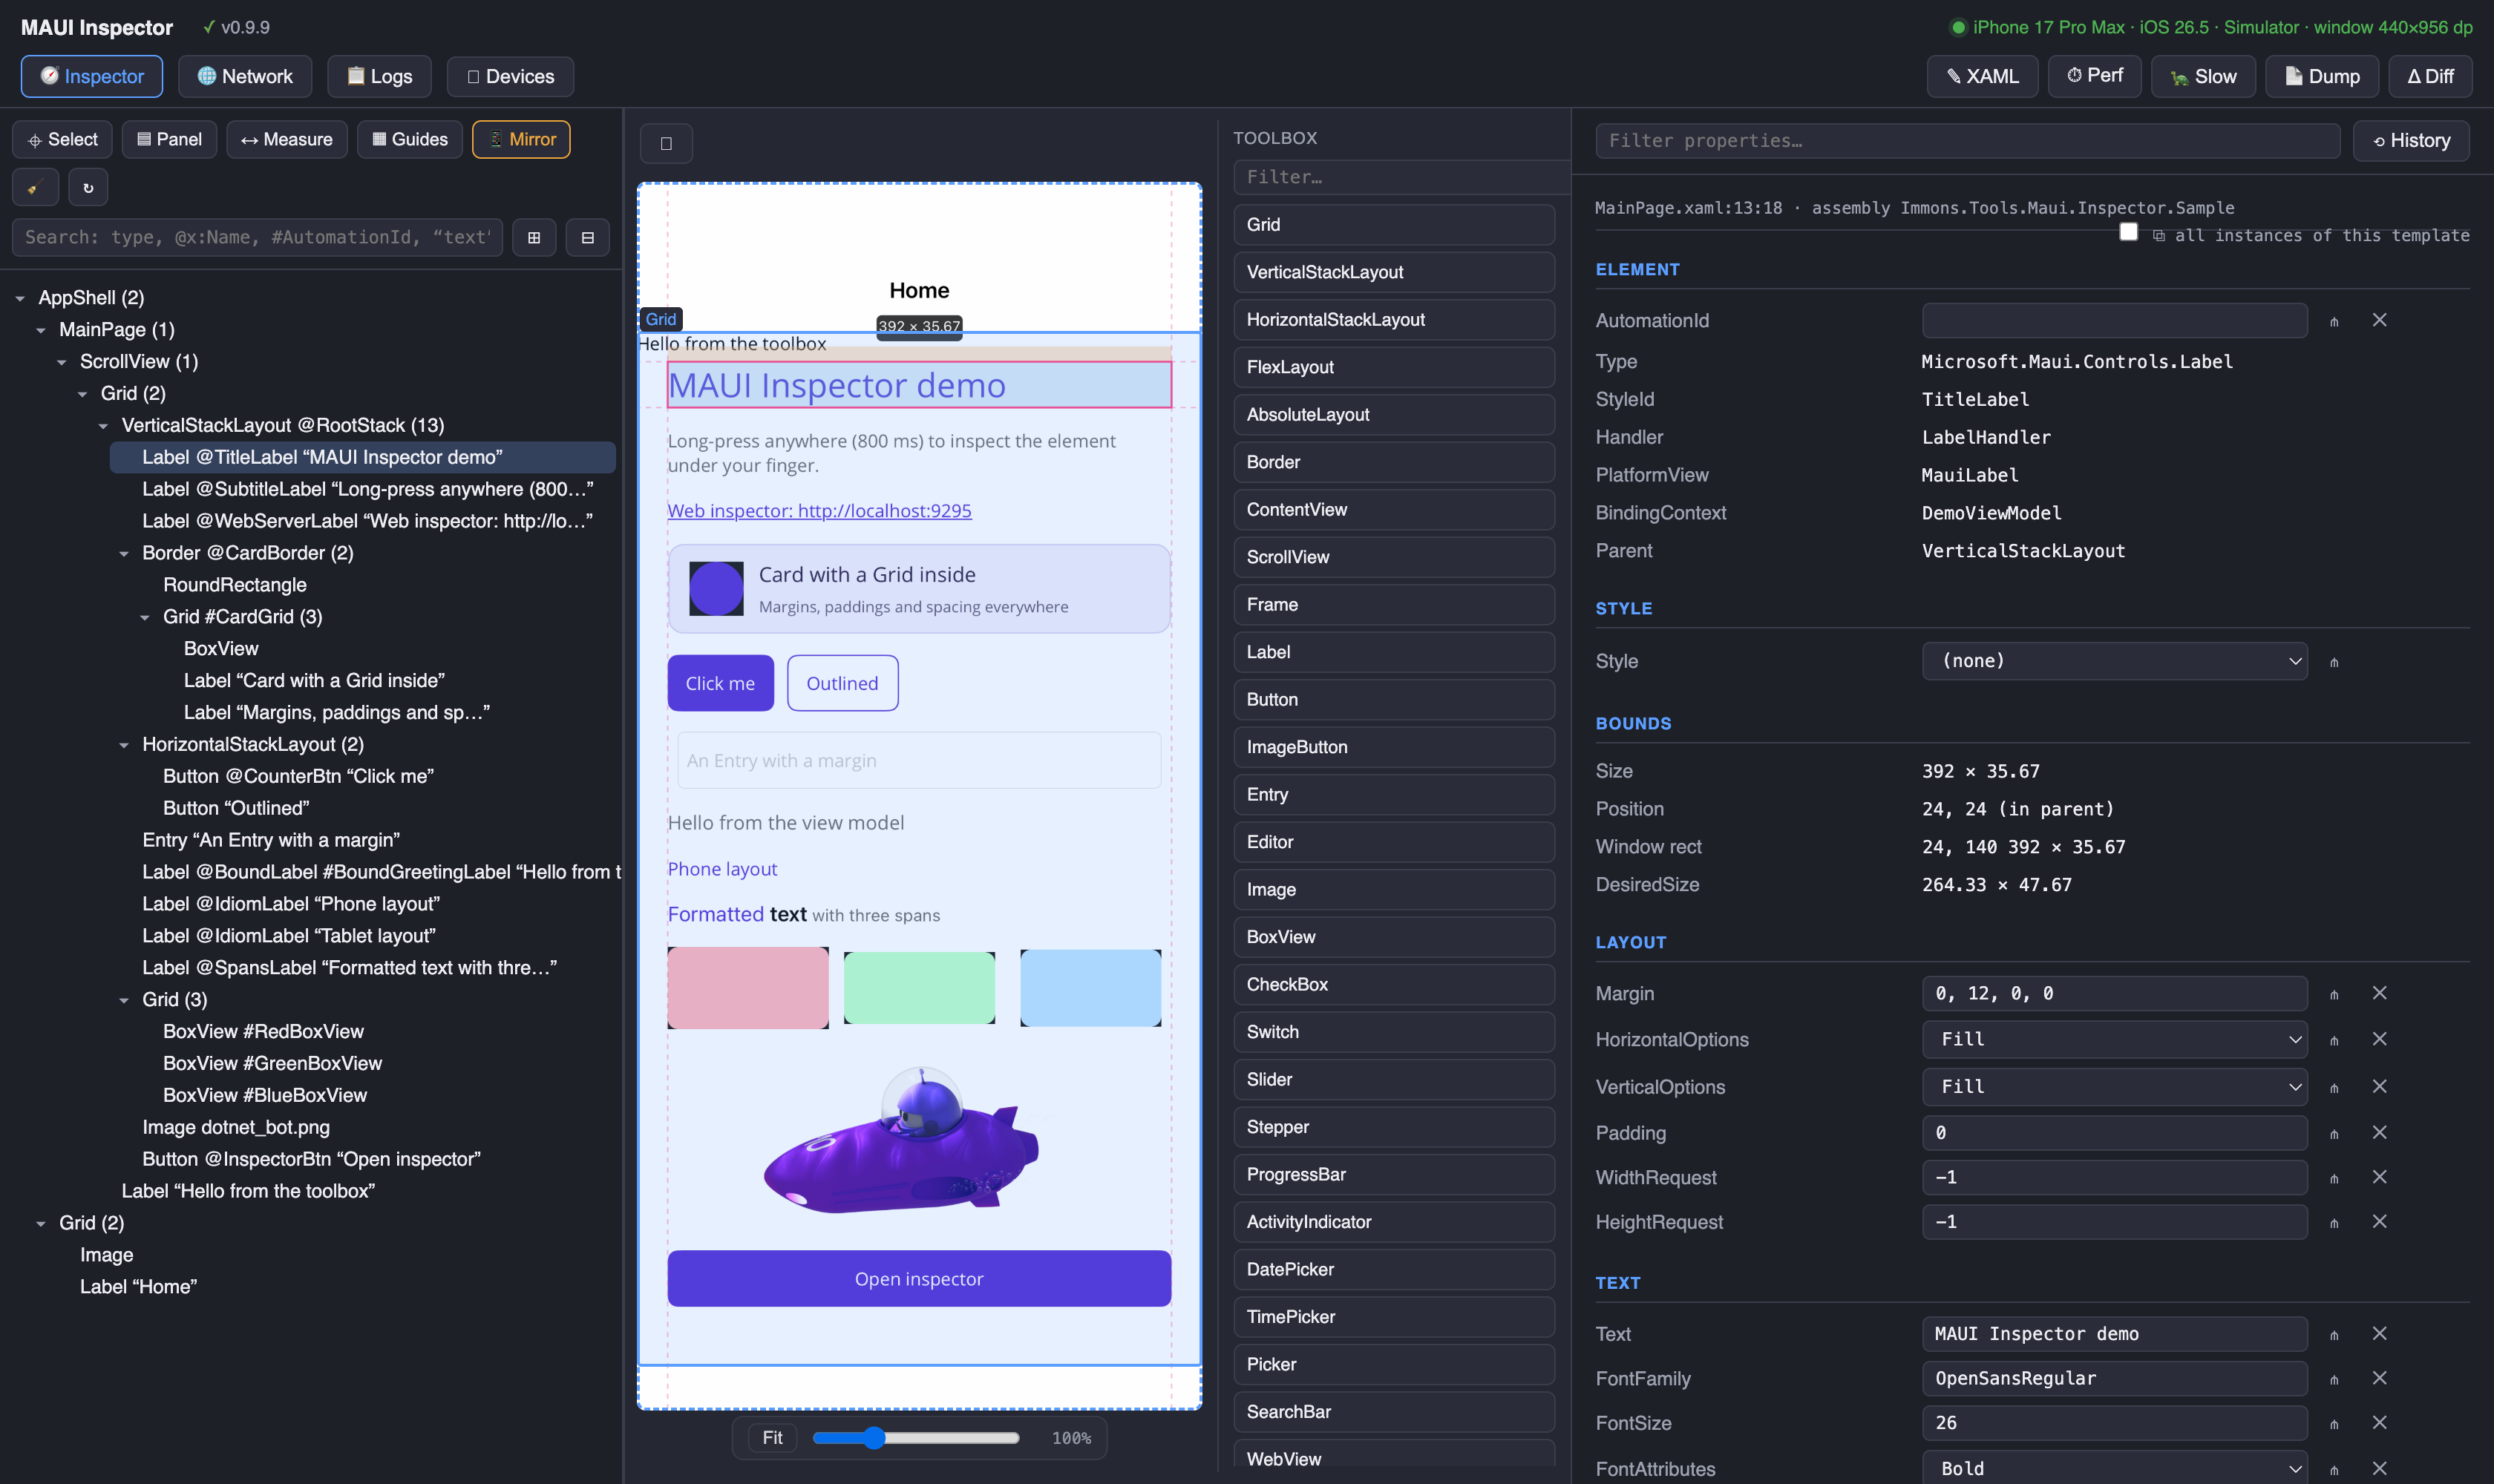Click the element tree search field

click(x=257, y=237)
